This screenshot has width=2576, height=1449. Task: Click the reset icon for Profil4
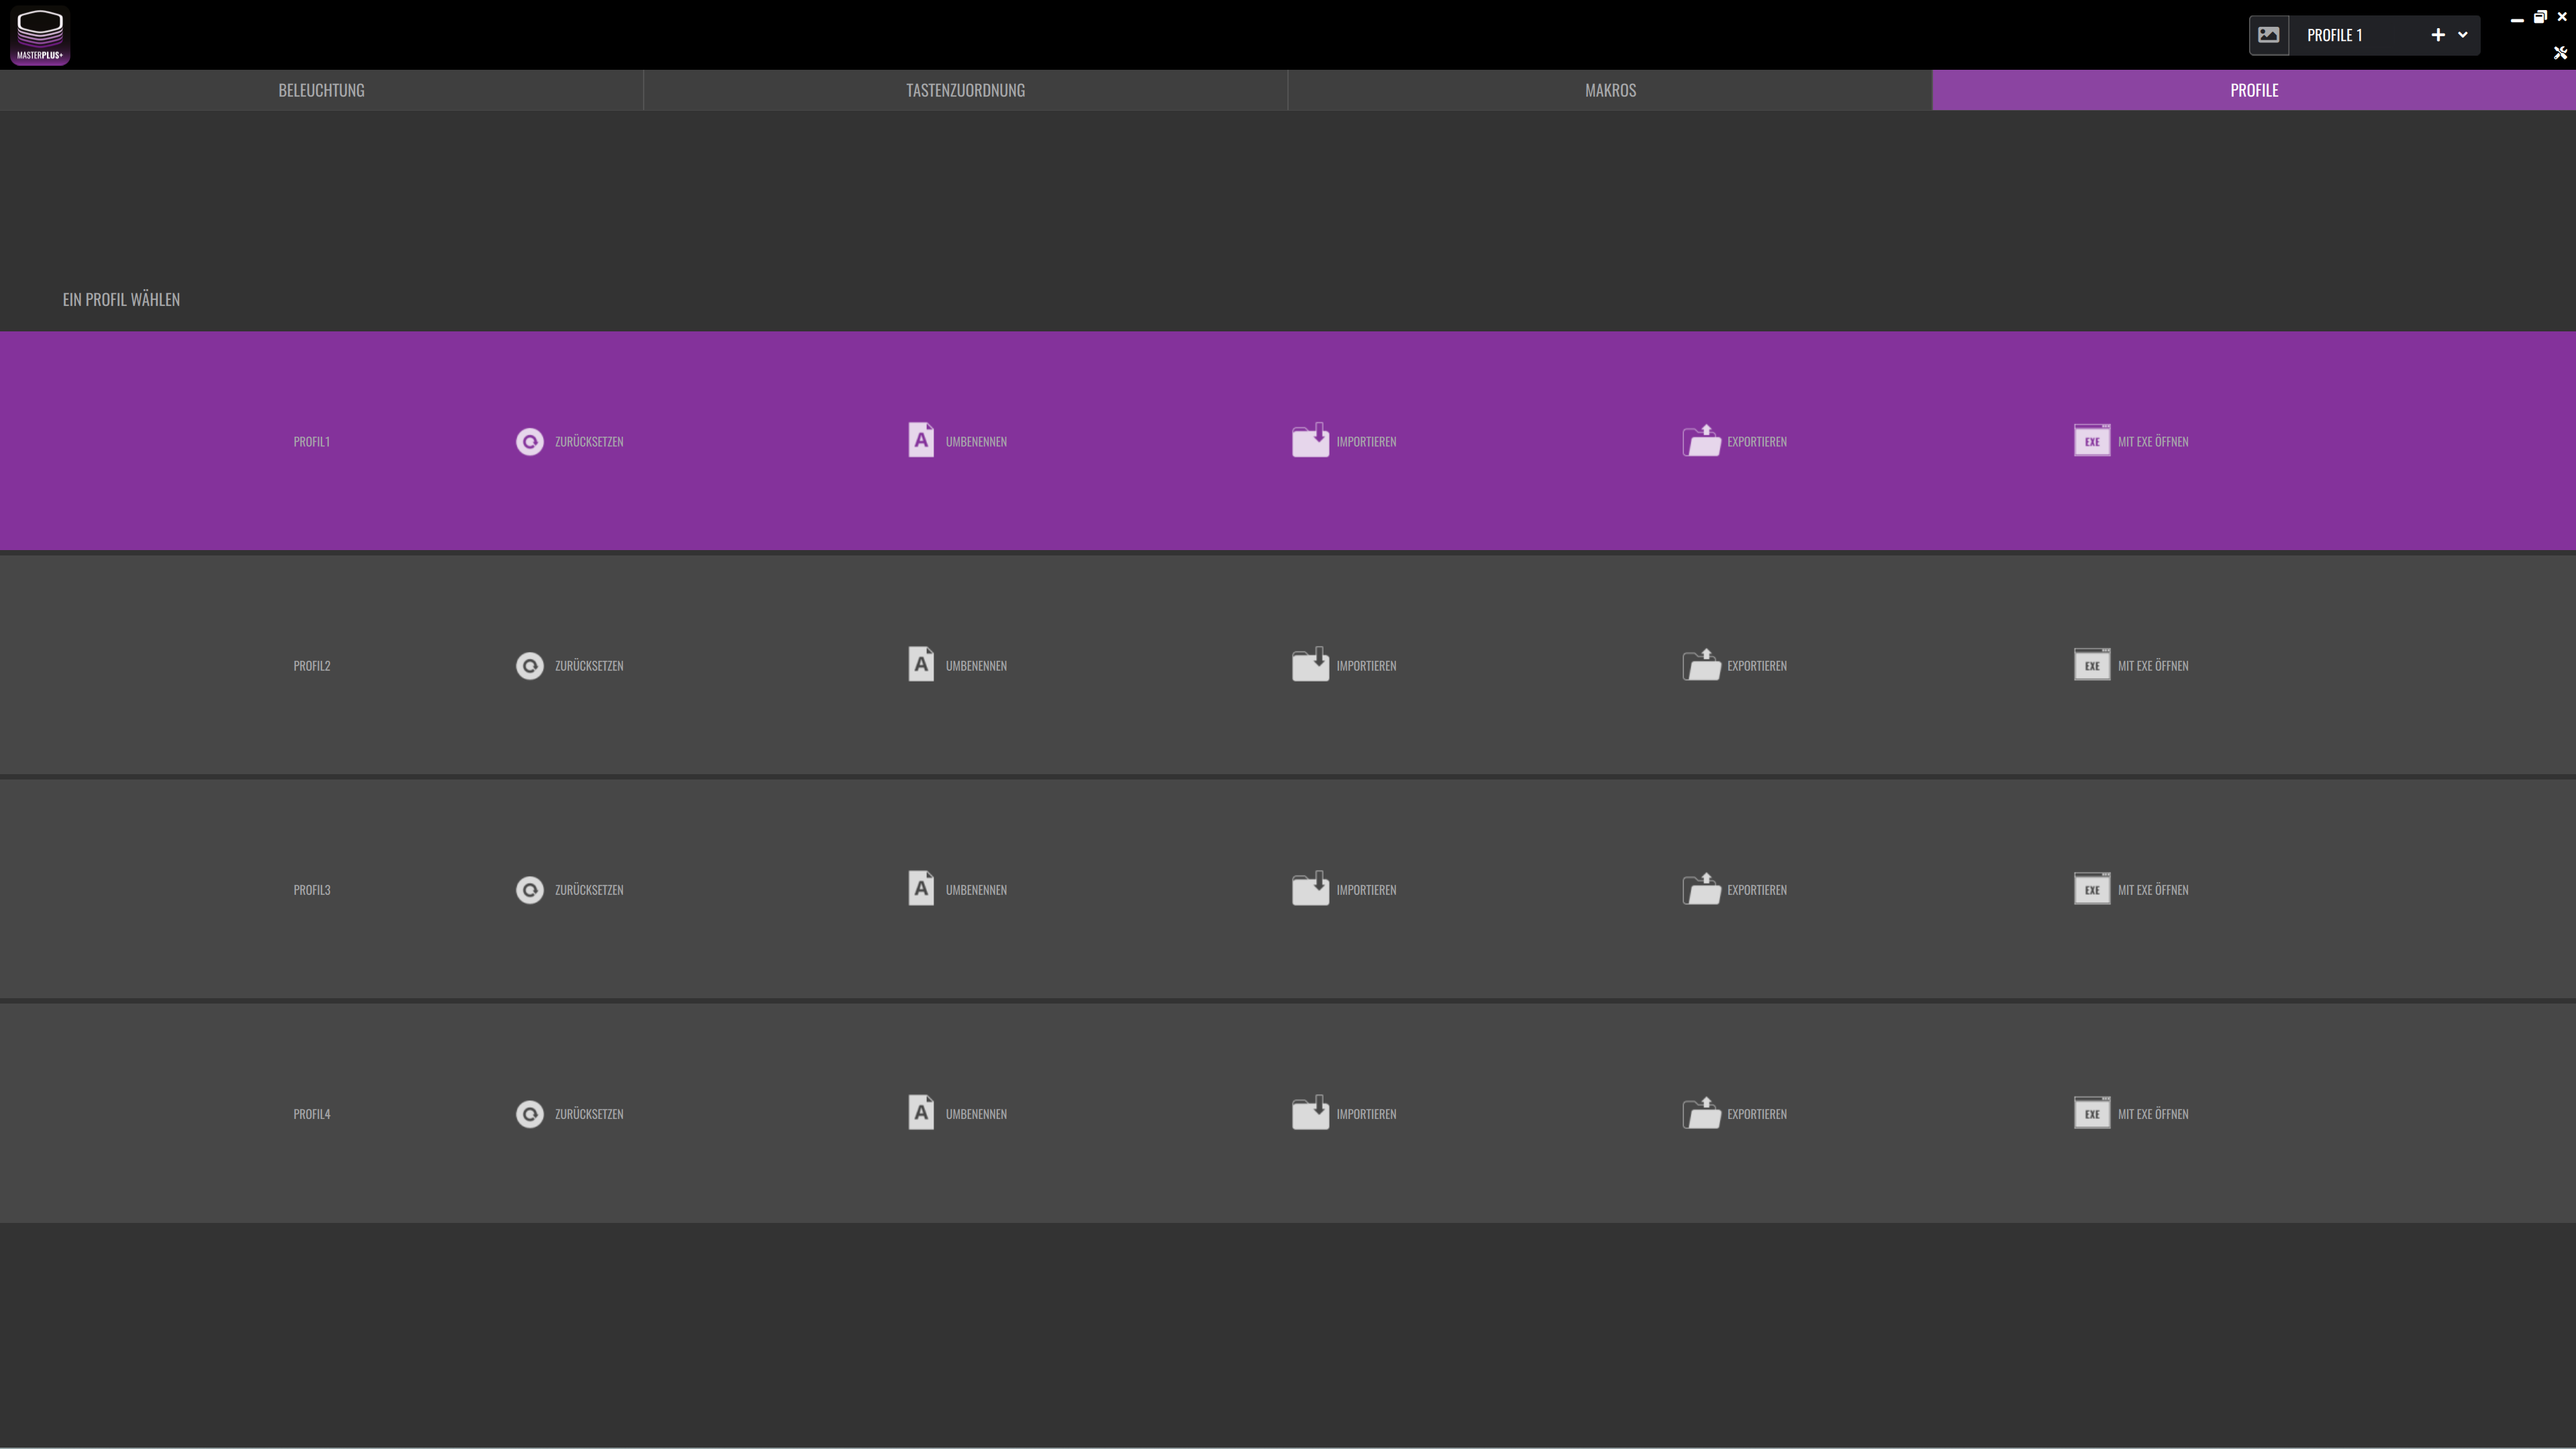point(530,1114)
